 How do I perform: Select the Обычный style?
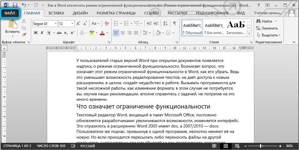[x=192, y=28]
